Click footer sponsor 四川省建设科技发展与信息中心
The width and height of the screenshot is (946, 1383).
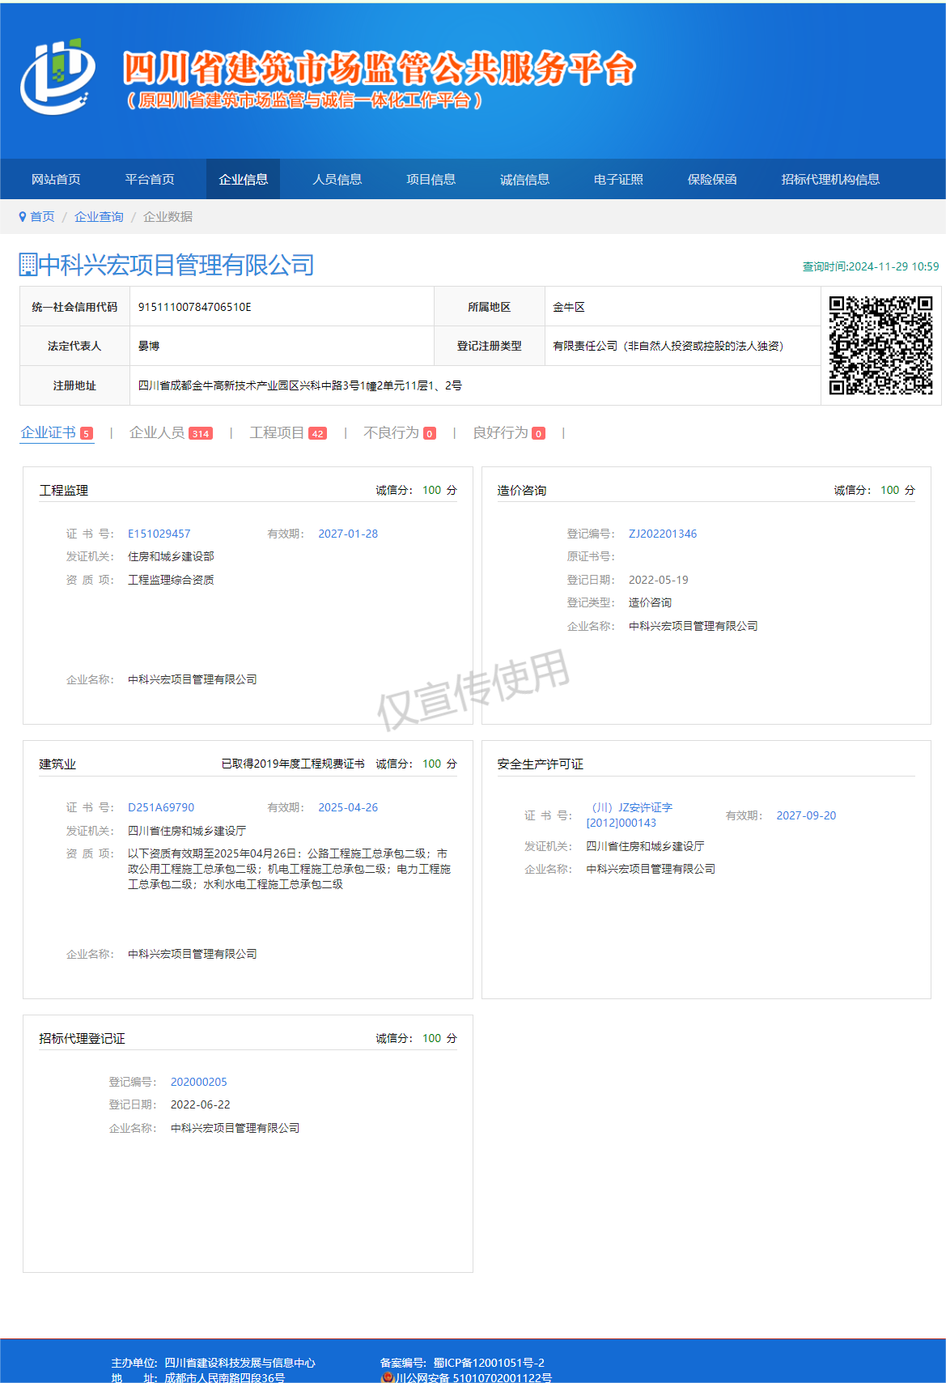pos(240,1363)
